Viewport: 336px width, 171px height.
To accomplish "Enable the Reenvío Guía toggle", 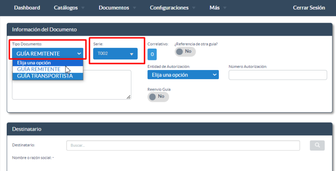I will click(x=158, y=96).
